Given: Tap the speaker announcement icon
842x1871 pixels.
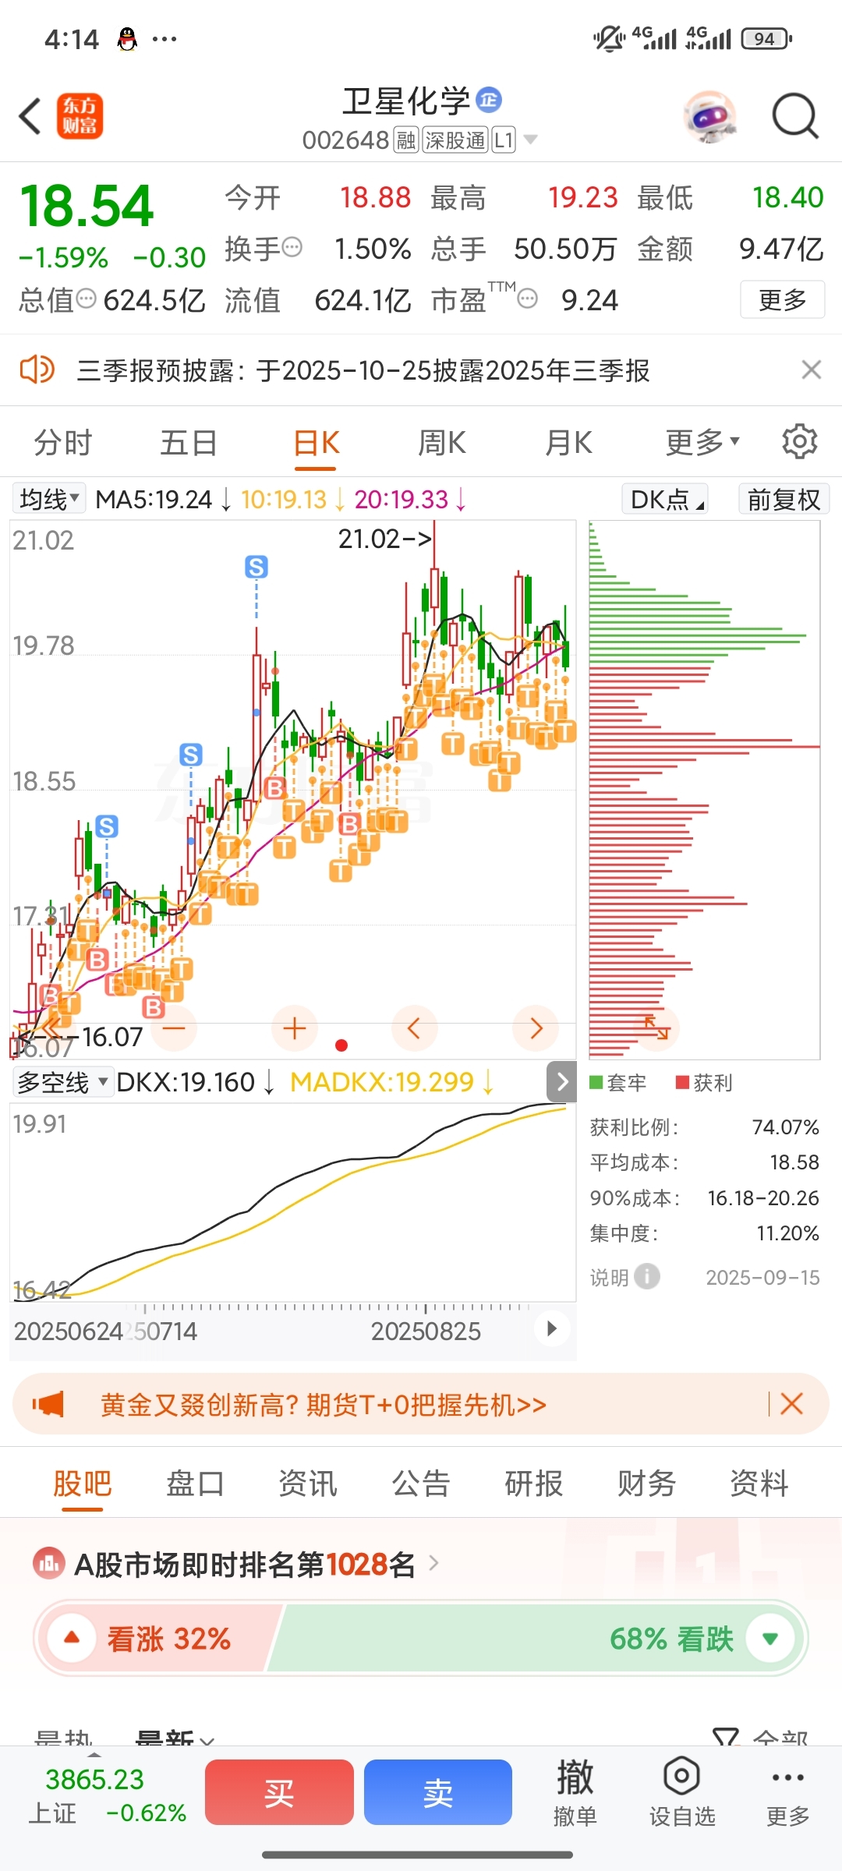Looking at the screenshot, I should (37, 370).
